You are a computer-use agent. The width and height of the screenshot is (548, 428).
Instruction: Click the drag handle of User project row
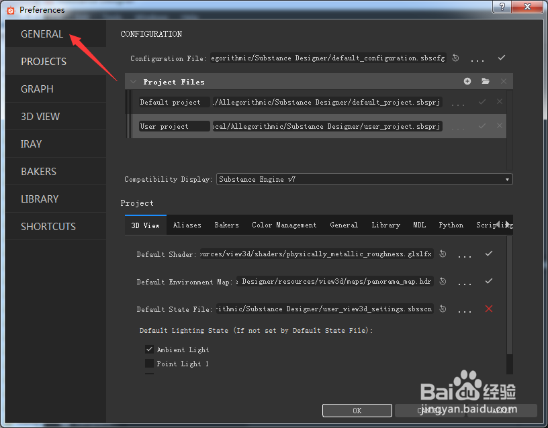tap(129, 126)
